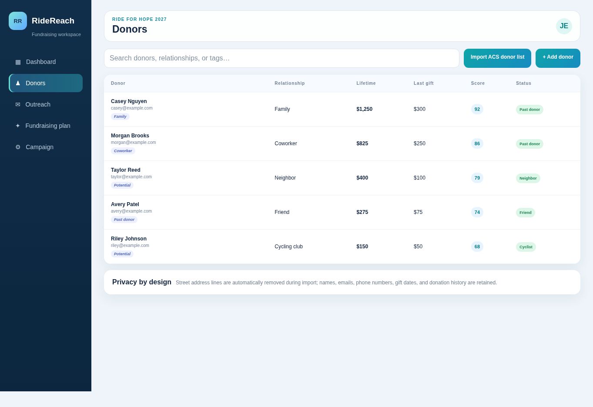Click the Campaign gear icon
This screenshot has width=593, height=407.
pos(18,147)
